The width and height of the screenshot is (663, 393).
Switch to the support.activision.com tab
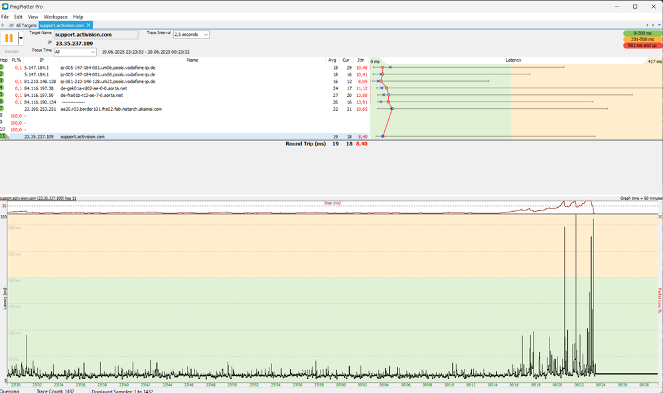(x=62, y=25)
